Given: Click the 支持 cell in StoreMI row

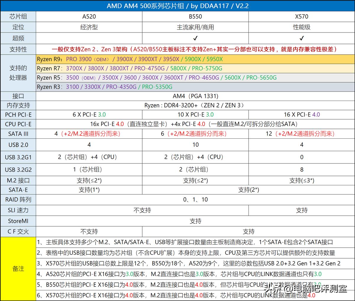Looking at the screenshot, I should coord(195,221).
